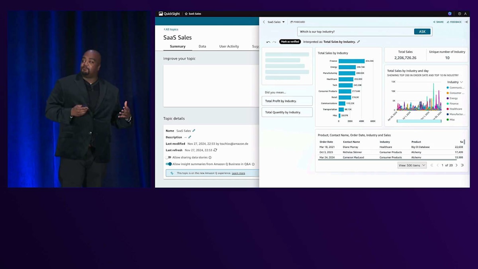Switch to the User Activity tab
The width and height of the screenshot is (478, 269).
229,46
